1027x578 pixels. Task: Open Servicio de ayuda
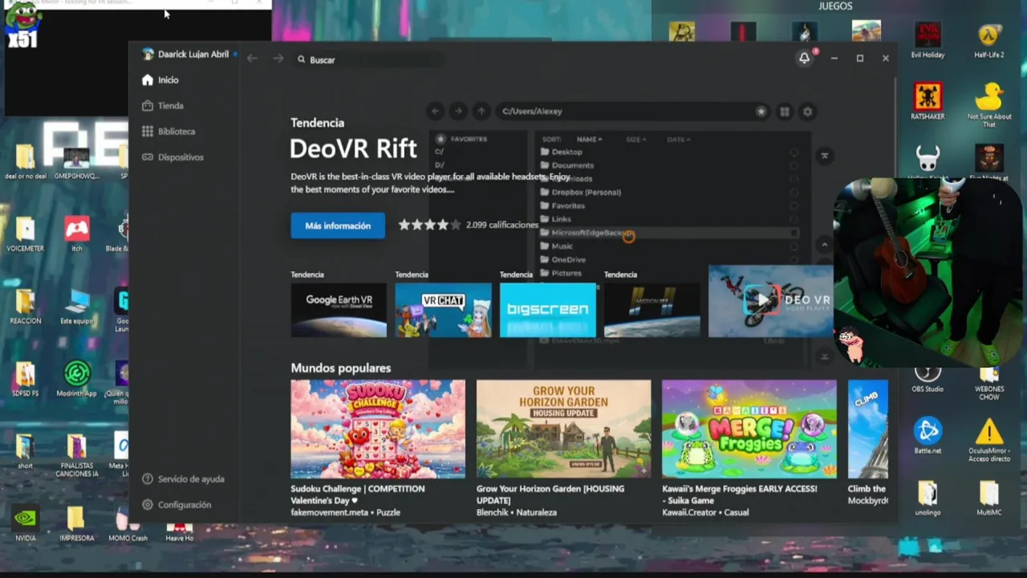point(183,479)
